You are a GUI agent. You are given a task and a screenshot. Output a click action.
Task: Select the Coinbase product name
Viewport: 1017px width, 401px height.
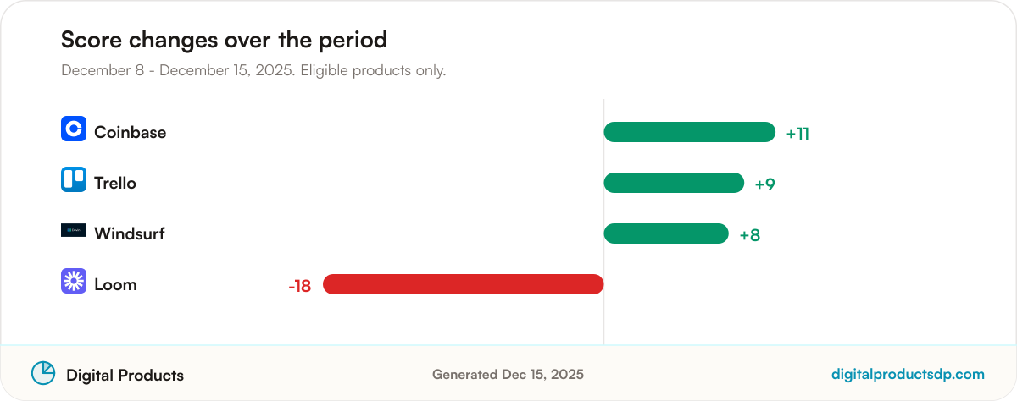[130, 132]
